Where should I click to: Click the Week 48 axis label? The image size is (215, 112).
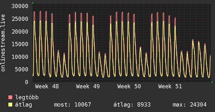coord(47,86)
